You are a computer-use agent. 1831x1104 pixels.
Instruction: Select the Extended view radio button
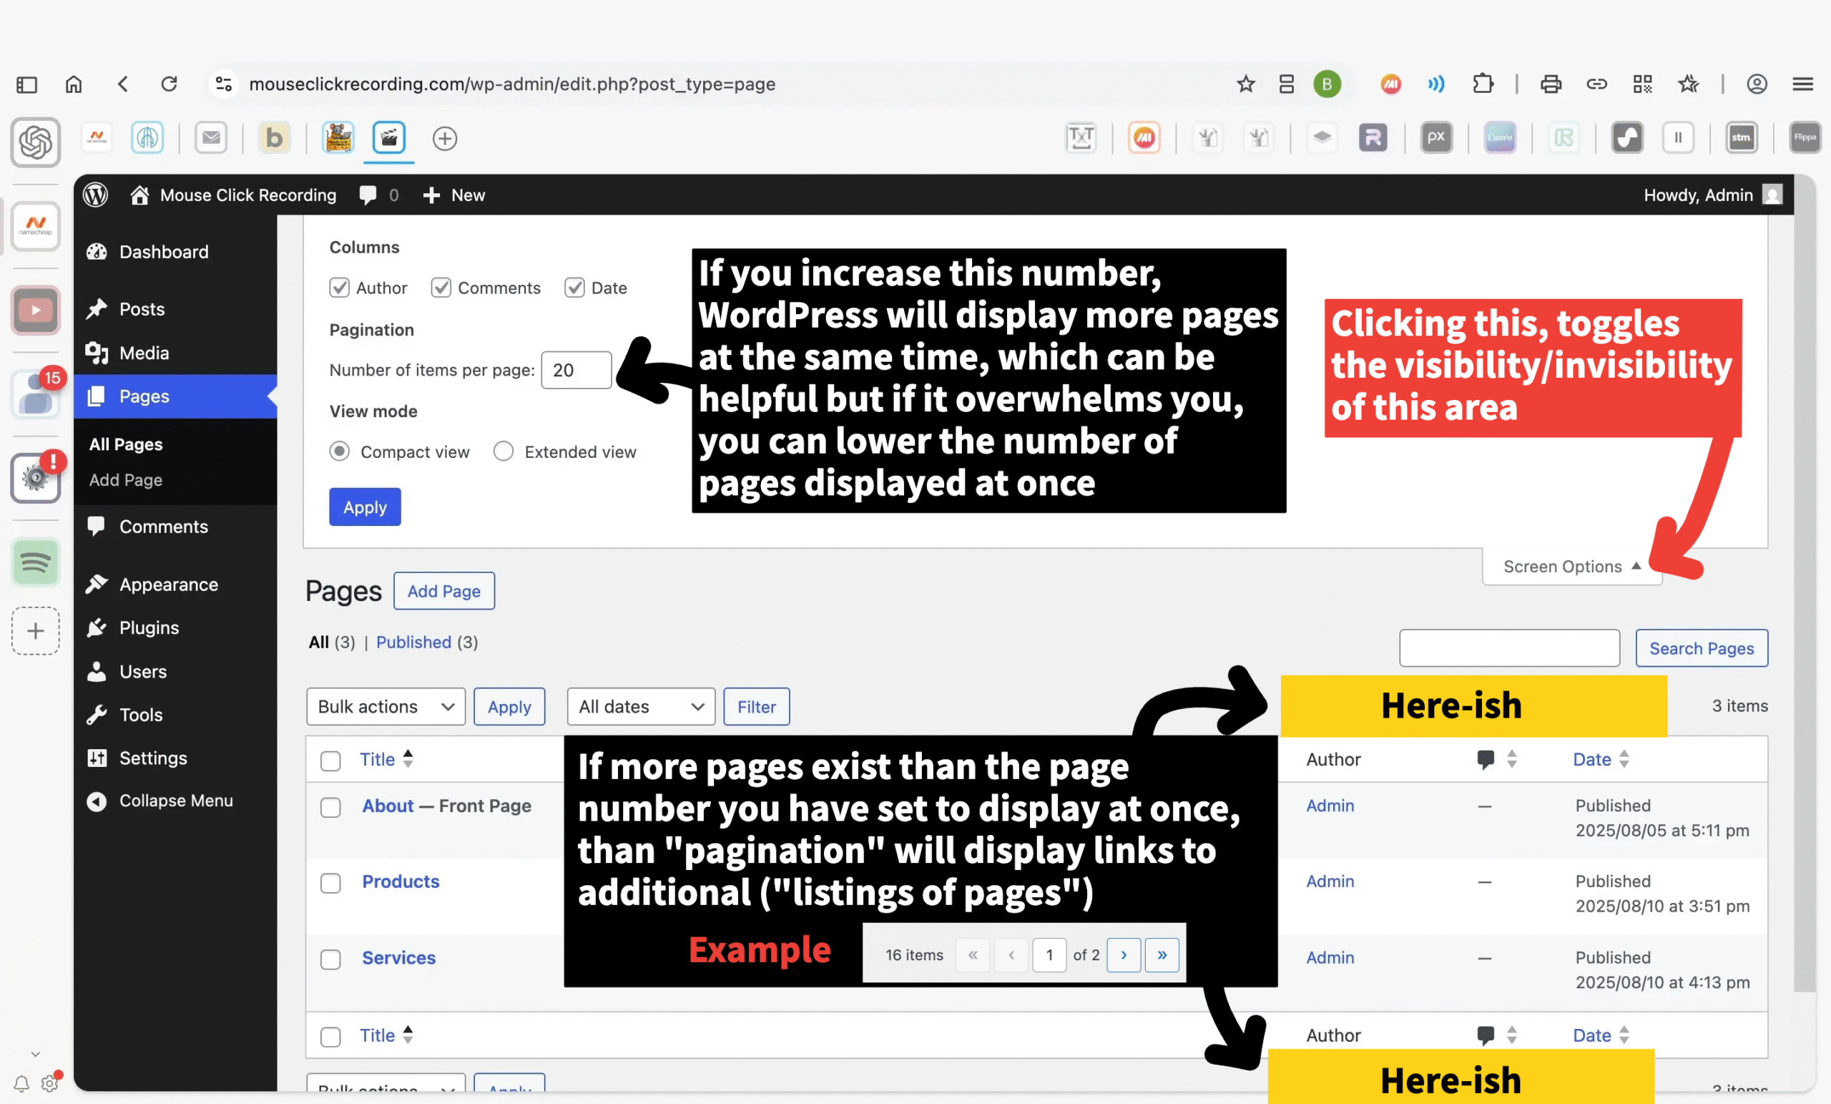click(x=504, y=451)
